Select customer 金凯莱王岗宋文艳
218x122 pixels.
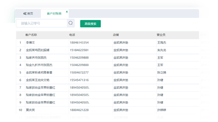click(x=38, y=80)
